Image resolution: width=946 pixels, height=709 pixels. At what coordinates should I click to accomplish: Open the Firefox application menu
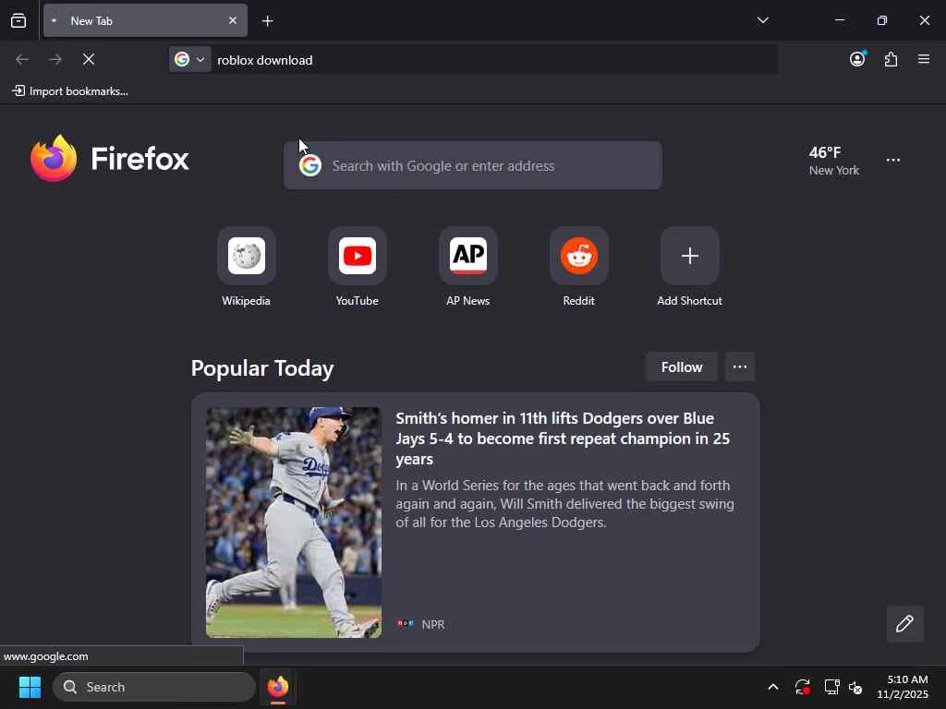pyautogui.click(x=924, y=59)
